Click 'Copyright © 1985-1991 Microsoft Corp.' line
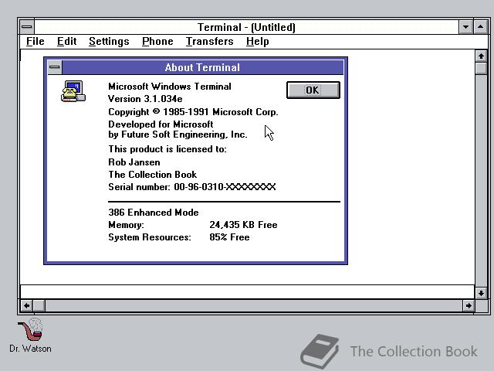 click(x=193, y=112)
